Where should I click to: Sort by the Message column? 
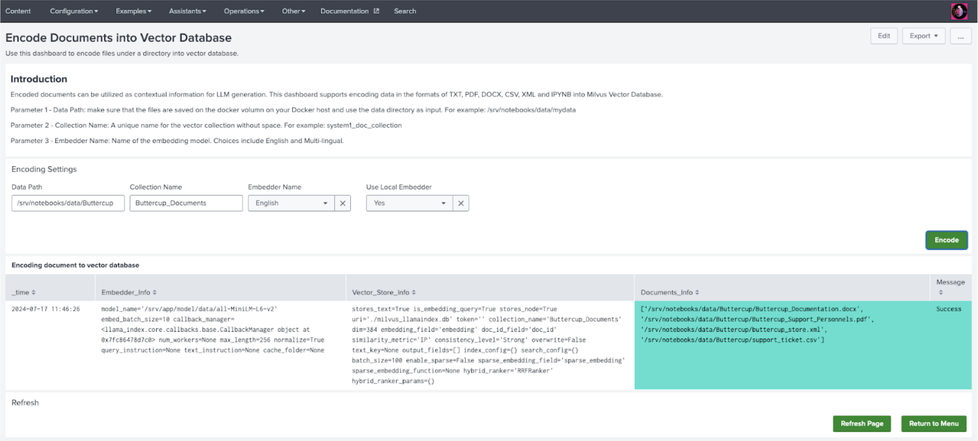(x=950, y=286)
